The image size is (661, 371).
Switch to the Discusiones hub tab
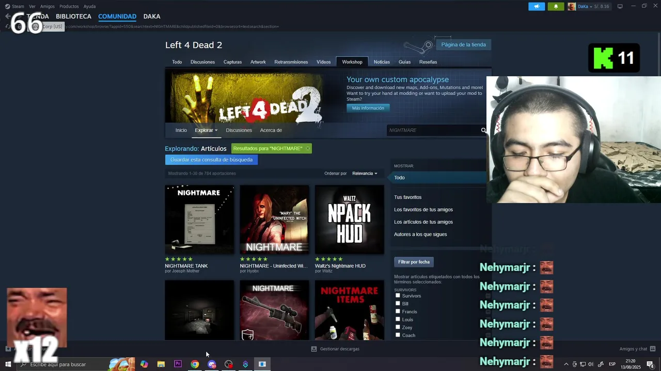pos(202,62)
